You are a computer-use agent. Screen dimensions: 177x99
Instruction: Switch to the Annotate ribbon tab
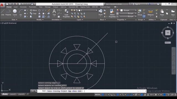23,7
